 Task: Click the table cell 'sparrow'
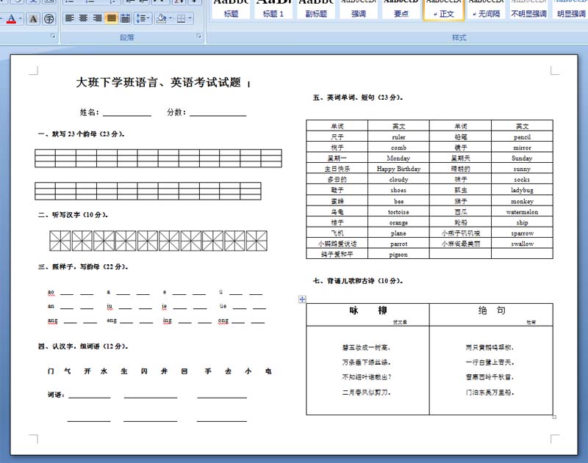pyautogui.click(x=522, y=233)
